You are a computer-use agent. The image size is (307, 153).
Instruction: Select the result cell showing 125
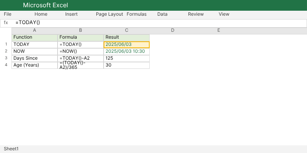coord(127,59)
